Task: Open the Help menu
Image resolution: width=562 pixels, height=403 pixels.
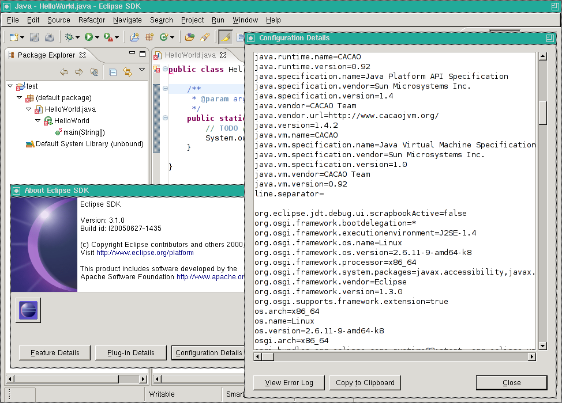Action: pos(273,20)
